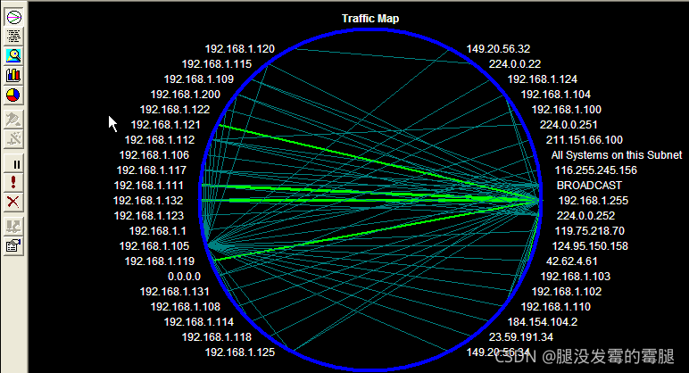
Task: Show the bar chart view
Action: 13,75
